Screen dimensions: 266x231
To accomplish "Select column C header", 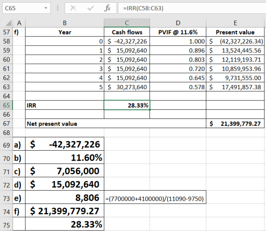I will click(x=127, y=23).
